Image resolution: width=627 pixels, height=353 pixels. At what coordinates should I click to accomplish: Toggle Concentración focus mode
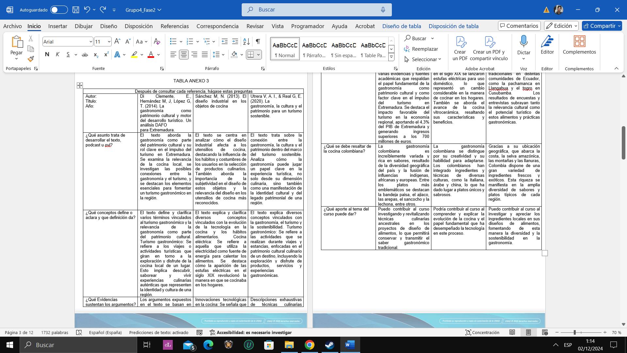[x=482, y=332]
